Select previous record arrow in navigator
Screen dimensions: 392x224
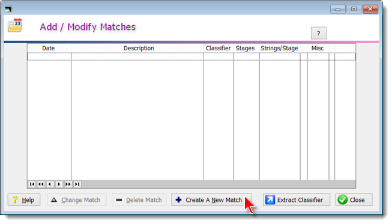pos(50,184)
